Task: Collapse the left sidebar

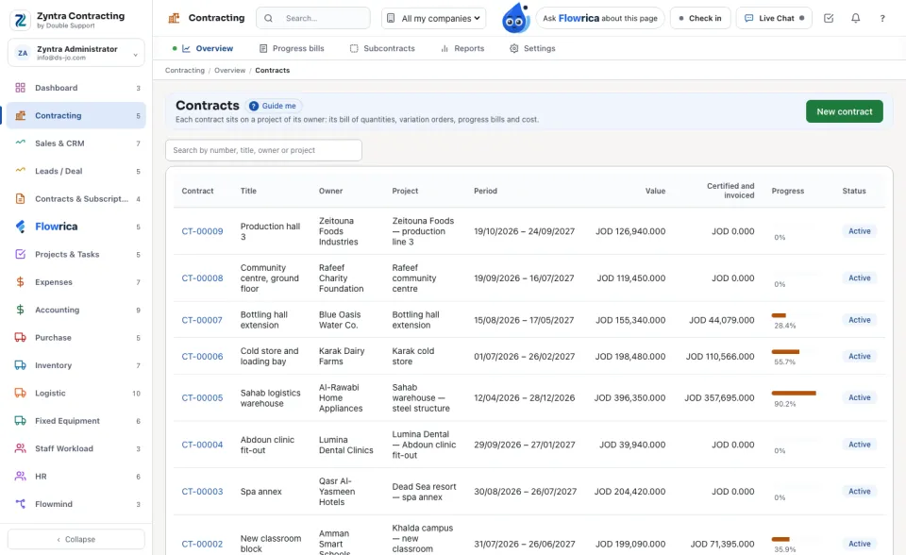Action: pyautogui.click(x=76, y=539)
